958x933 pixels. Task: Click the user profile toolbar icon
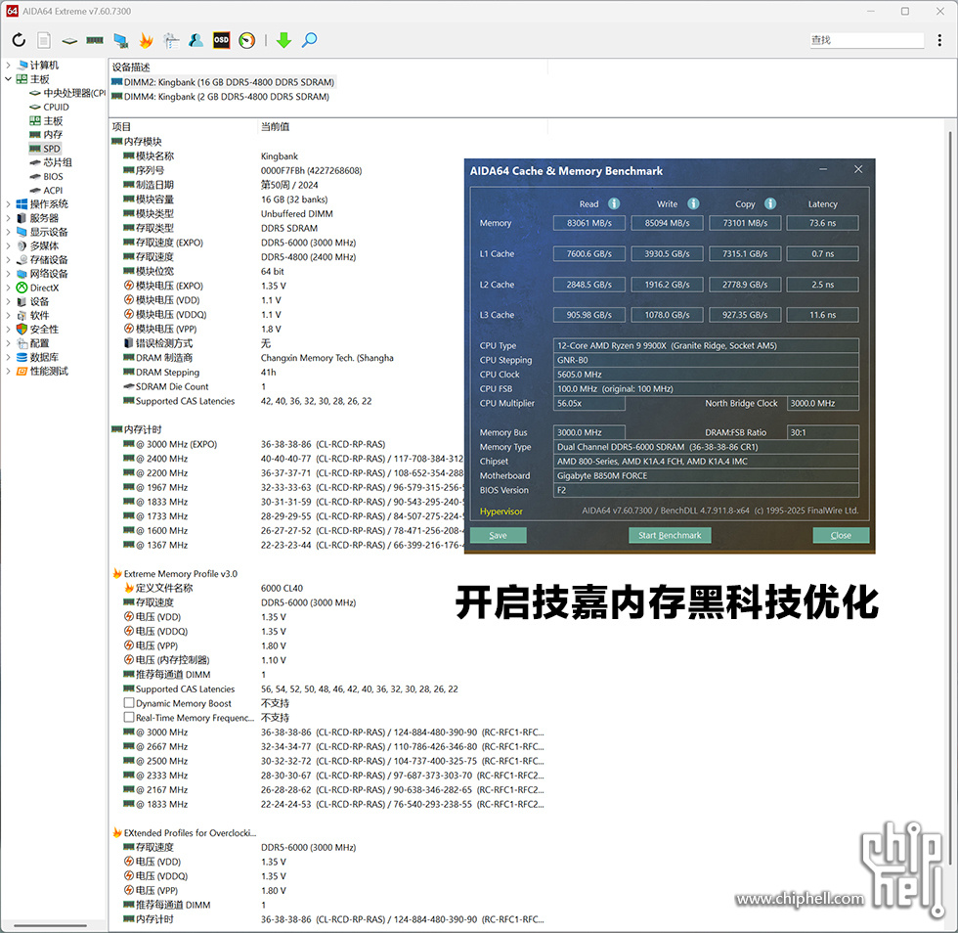196,40
